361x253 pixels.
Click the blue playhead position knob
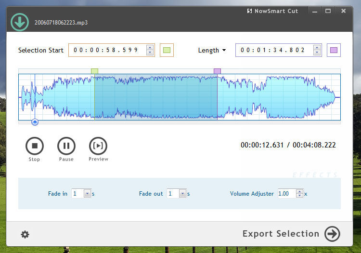[x=35, y=122]
